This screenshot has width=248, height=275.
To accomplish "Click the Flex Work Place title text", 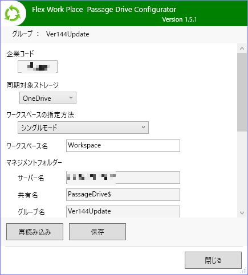I will click(x=58, y=10).
